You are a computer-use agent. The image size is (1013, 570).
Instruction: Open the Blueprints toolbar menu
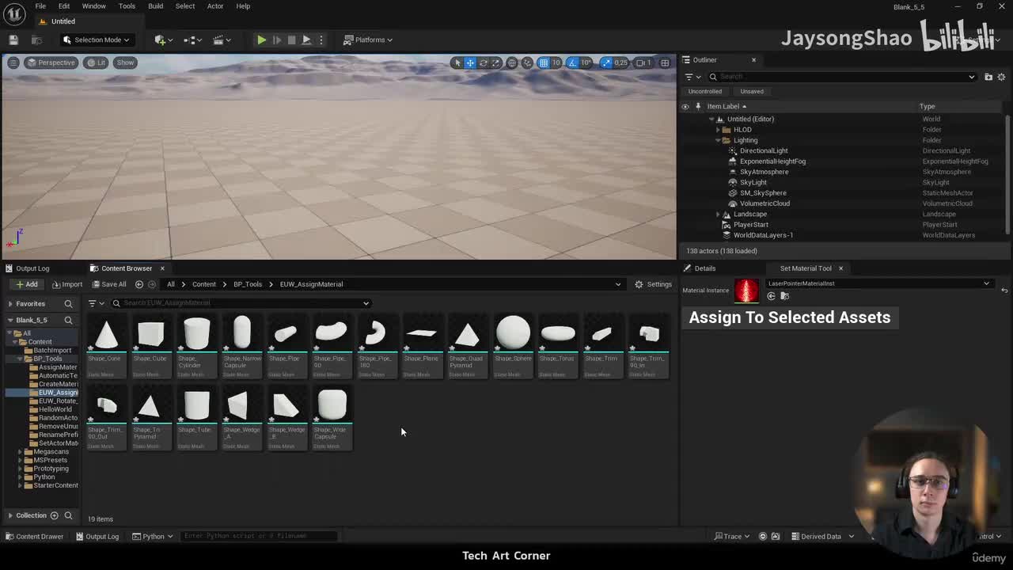coord(192,40)
